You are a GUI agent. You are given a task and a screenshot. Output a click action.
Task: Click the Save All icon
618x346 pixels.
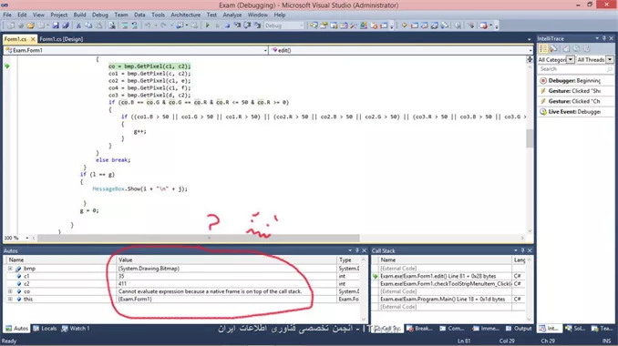point(66,25)
